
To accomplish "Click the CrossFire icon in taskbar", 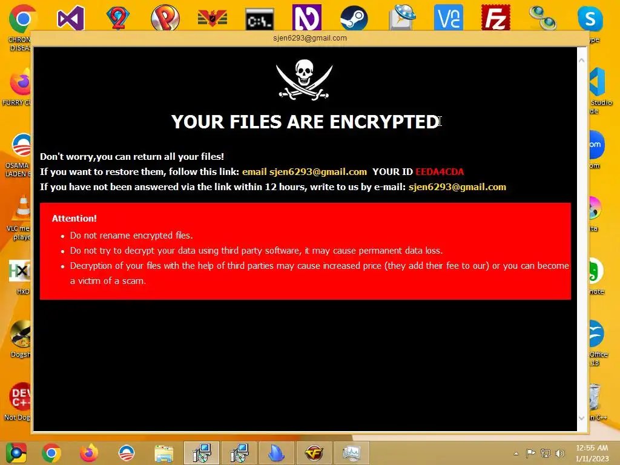I will pos(314,453).
